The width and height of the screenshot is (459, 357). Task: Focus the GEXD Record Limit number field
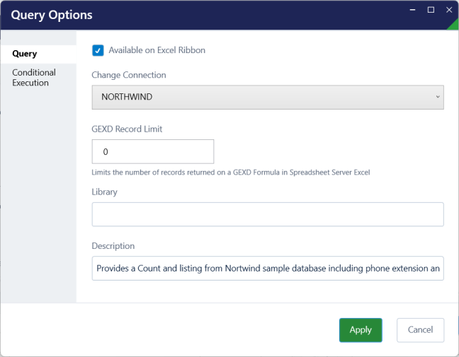[153, 151]
